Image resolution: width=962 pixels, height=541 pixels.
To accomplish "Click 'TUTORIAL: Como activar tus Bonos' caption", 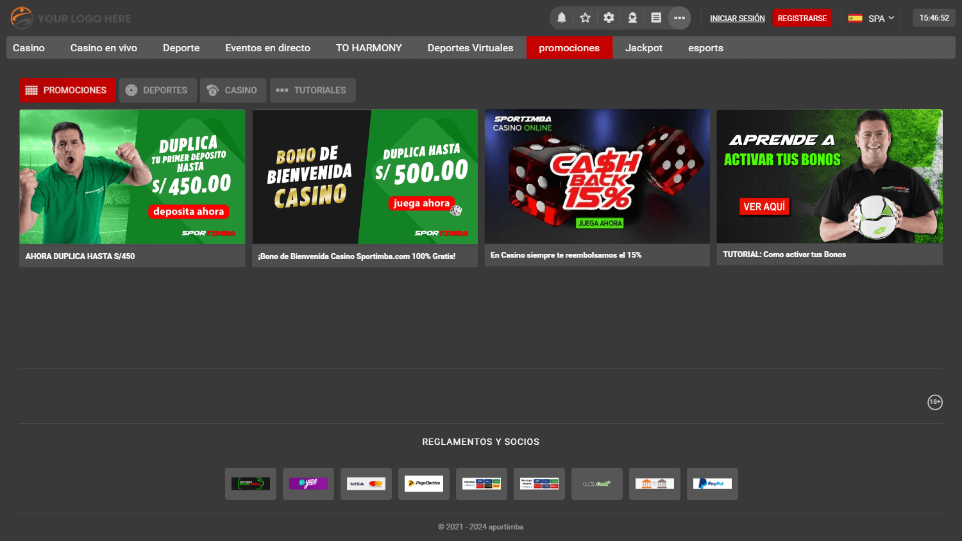I will point(784,254).
